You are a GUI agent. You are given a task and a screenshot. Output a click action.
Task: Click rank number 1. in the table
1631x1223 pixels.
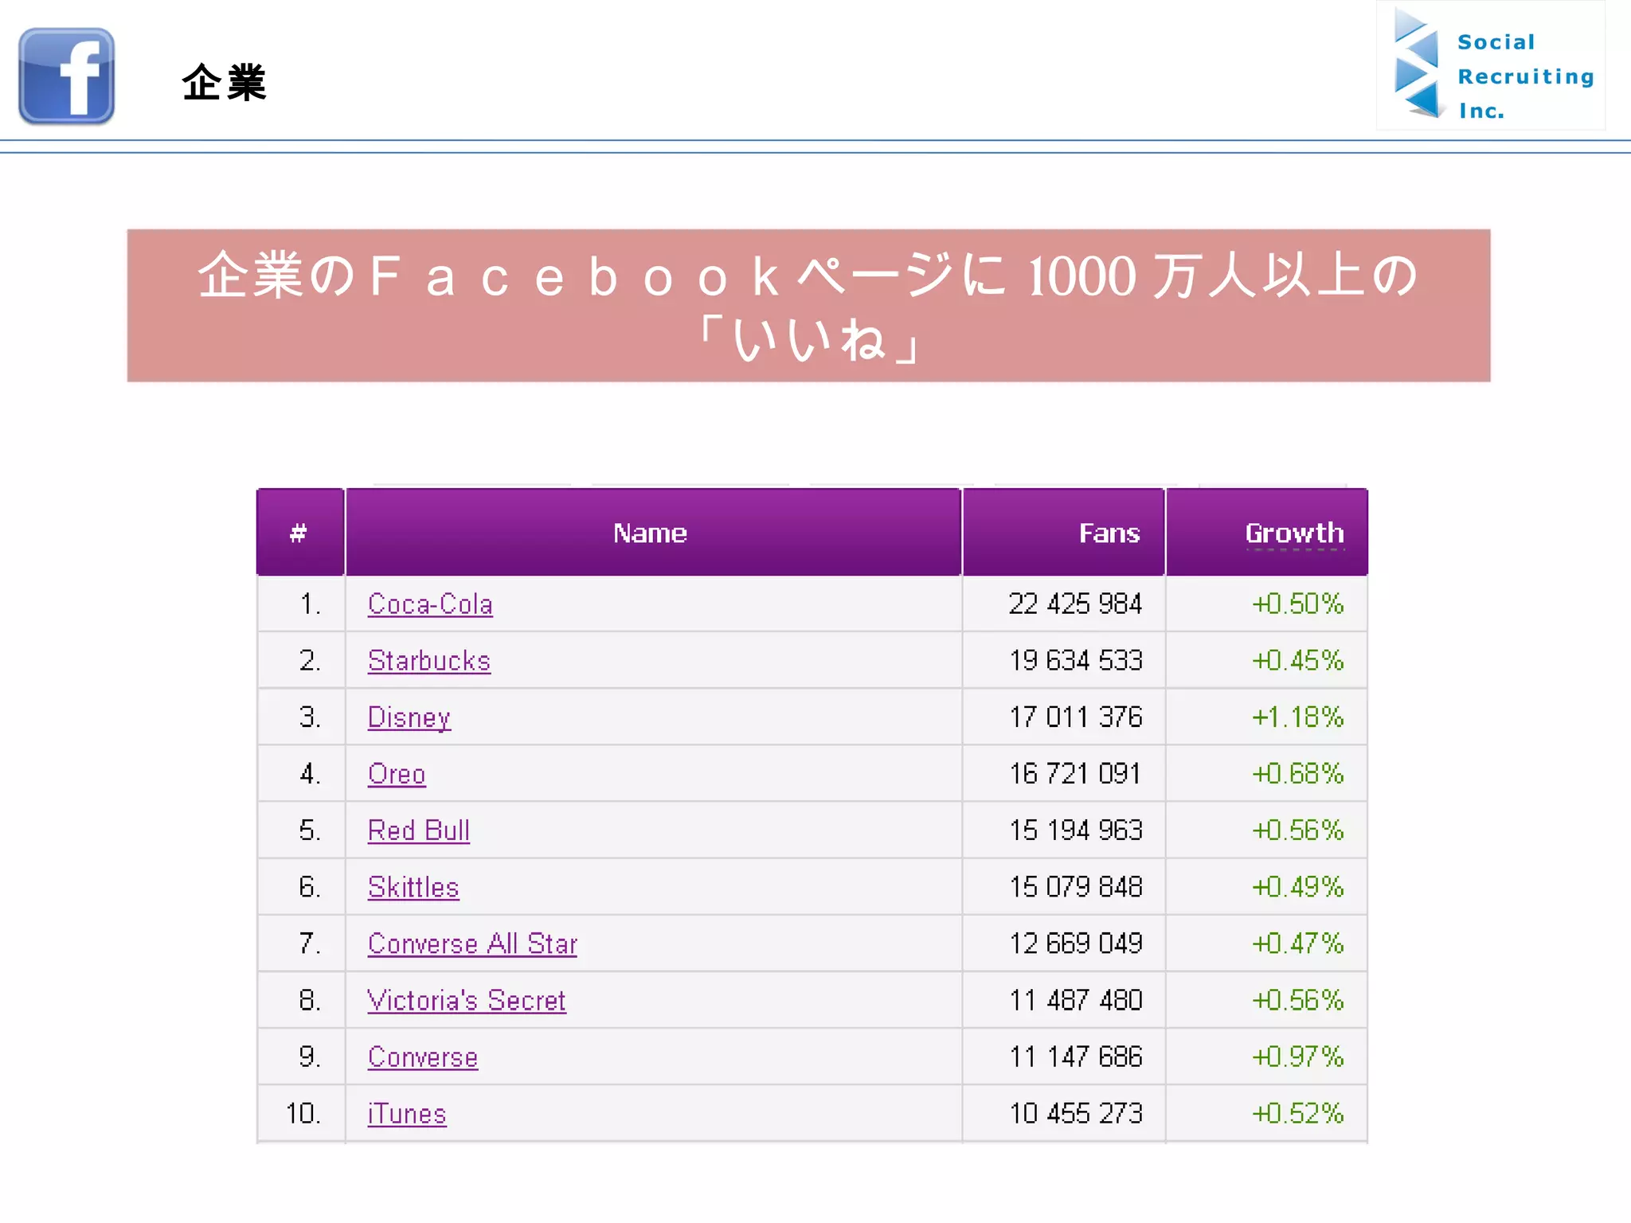[310, 604]
